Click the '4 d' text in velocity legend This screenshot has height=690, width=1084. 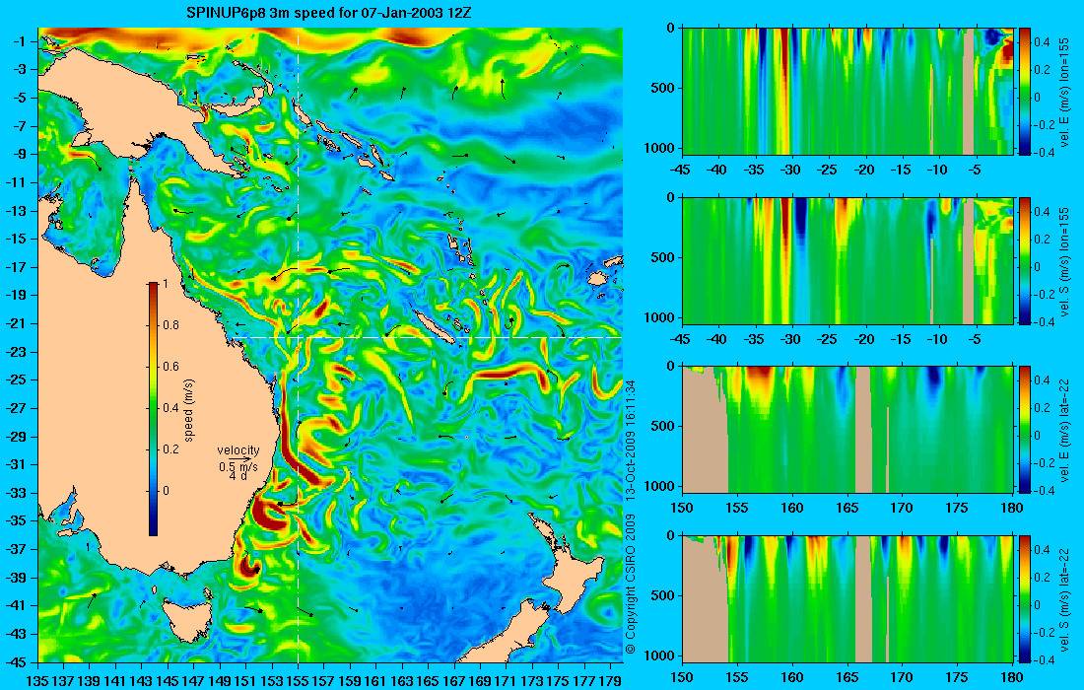237,476
